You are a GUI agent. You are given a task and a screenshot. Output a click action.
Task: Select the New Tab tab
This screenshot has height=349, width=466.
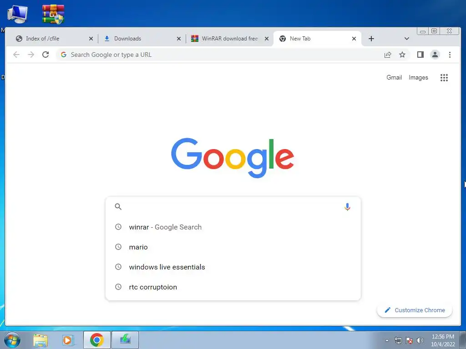pos(317,39)
